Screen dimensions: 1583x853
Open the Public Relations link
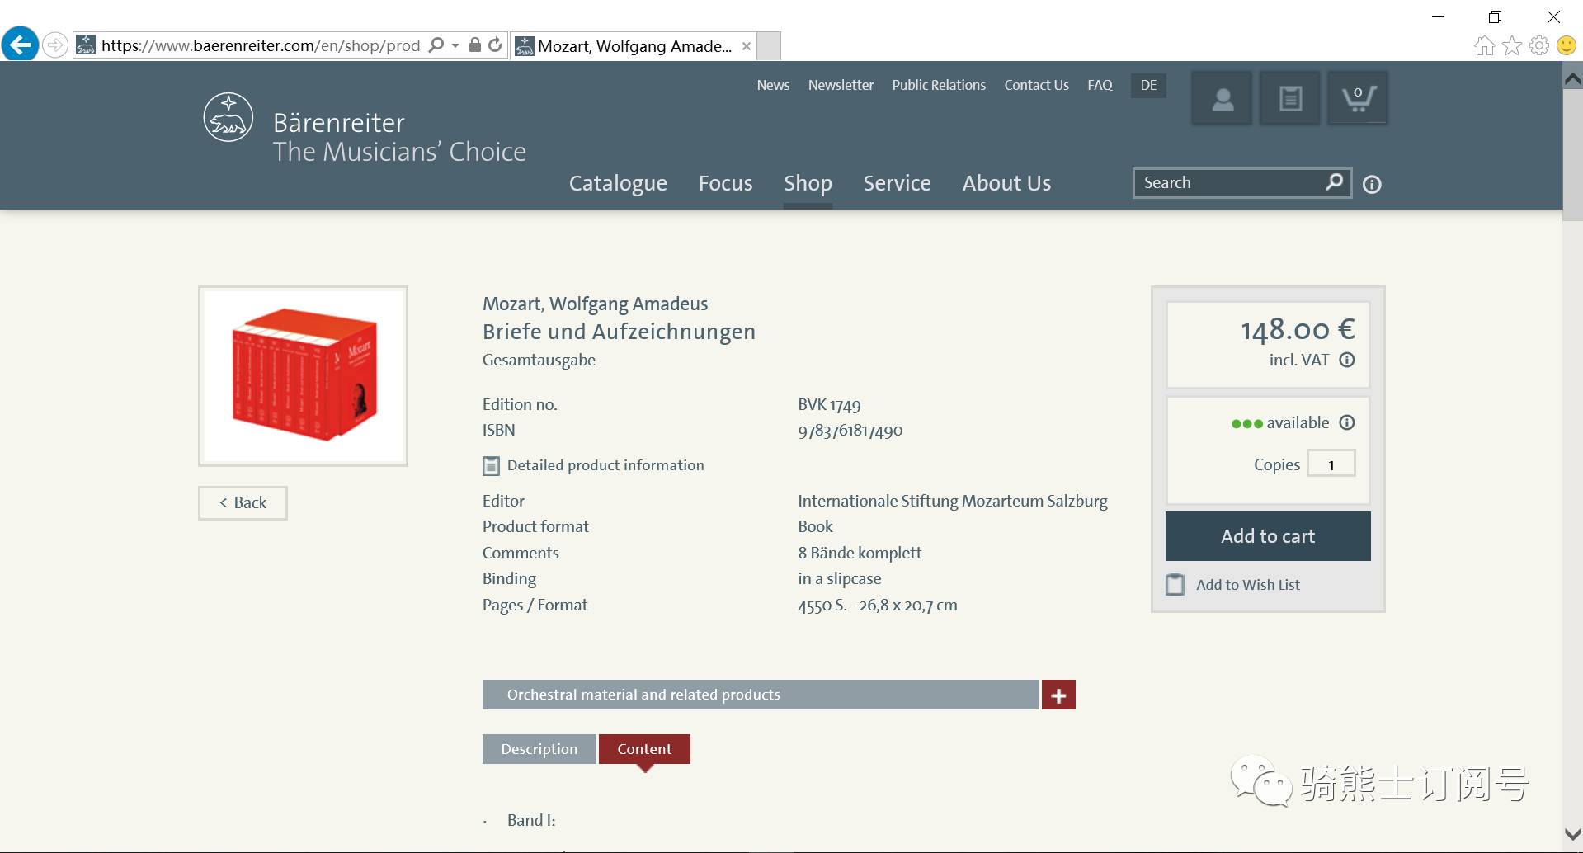(939, 85)
